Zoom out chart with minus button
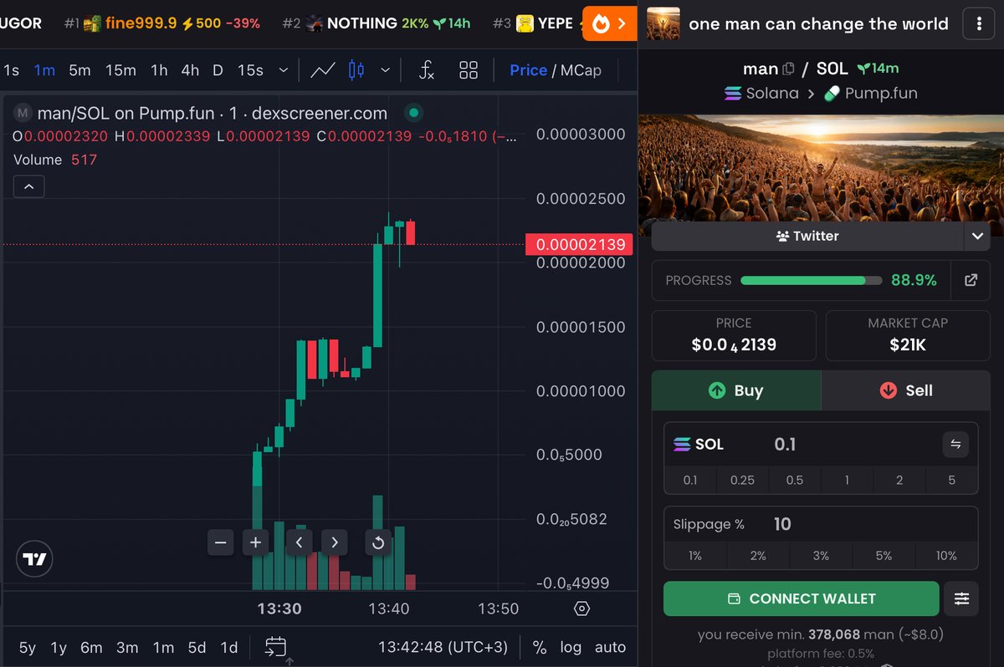Image resolution: width=1004 pixels, height=667 pixels. (221, 542)
